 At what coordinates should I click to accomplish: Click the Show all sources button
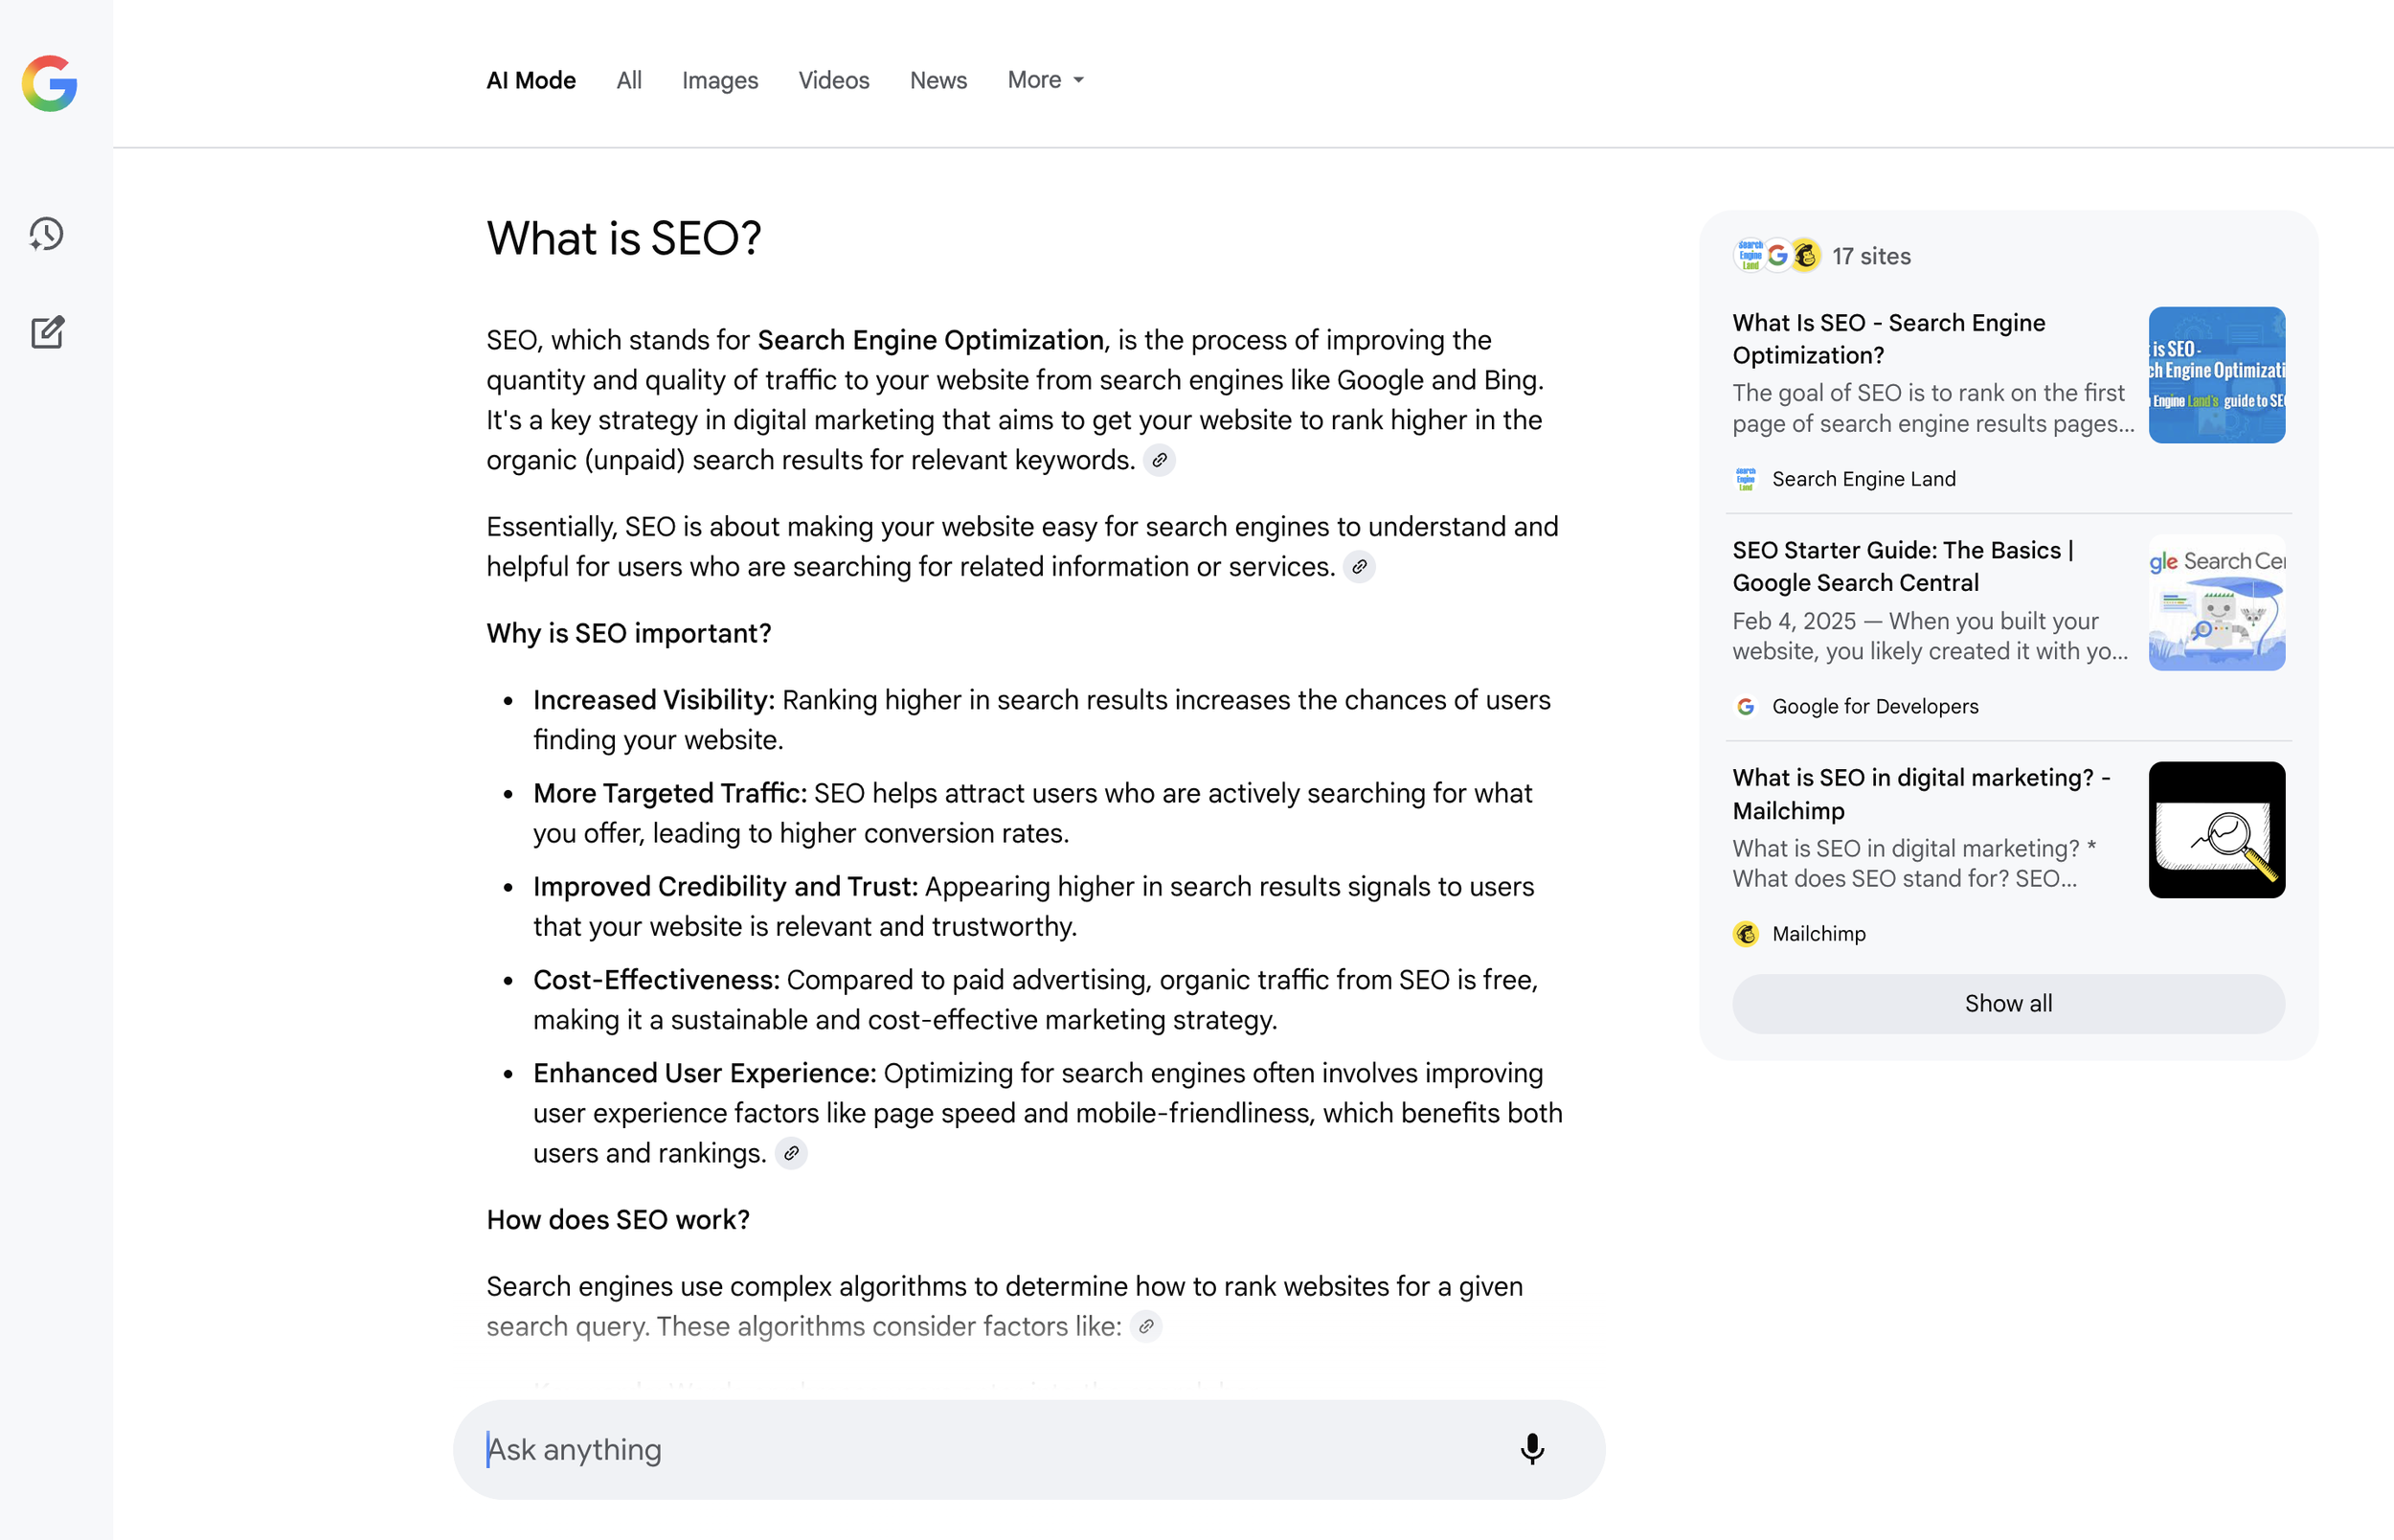tap(2007, 1003)
